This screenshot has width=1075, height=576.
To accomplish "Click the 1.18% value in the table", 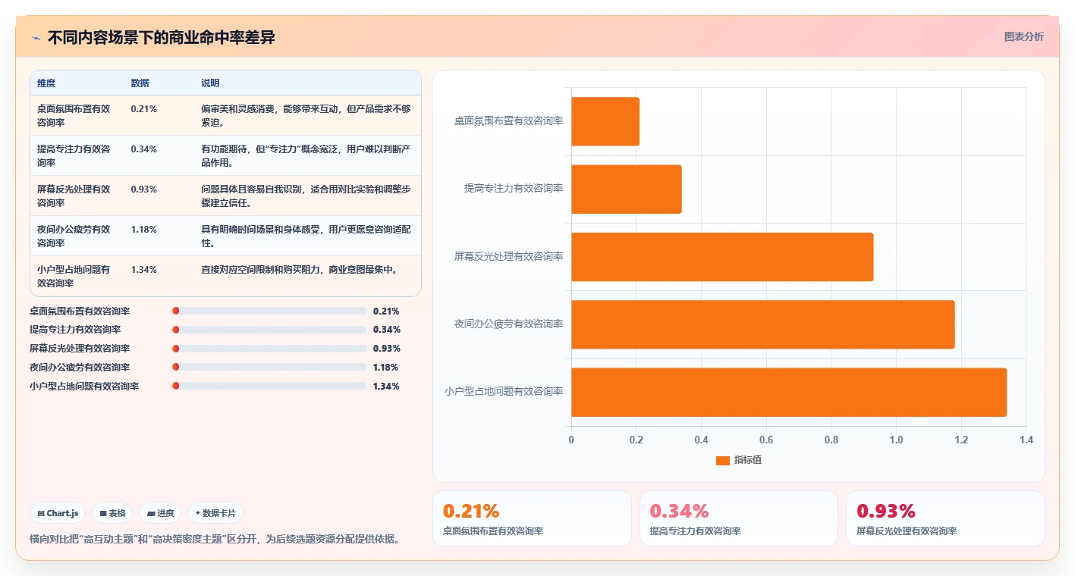I will [x=144, y=229].
